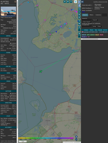Screen dimensions: 108x143
Task: Expand sidebar with right arrow button
Action: 79,2
